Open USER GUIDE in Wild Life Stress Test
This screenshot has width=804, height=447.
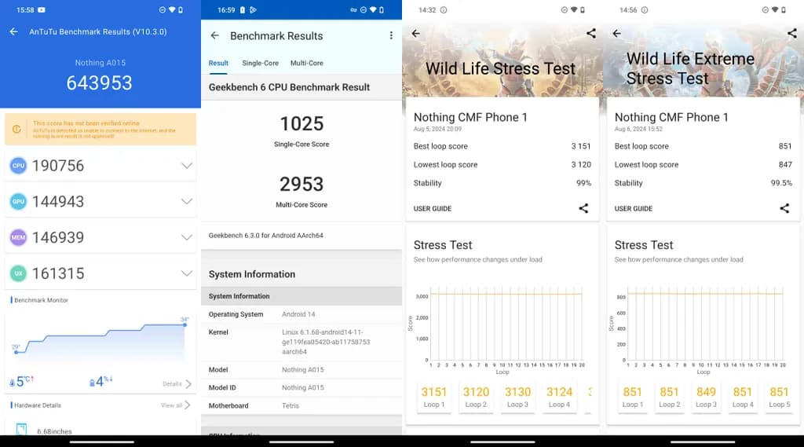433,209
